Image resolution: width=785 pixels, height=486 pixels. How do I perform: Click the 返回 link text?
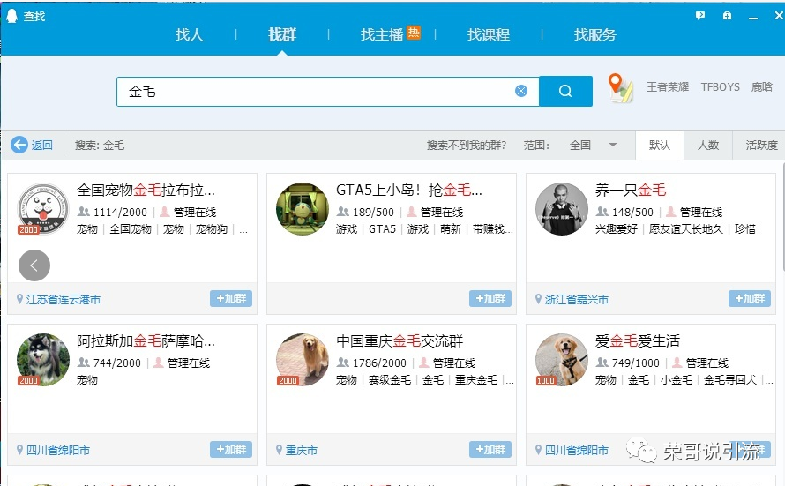tap(41, 146)
